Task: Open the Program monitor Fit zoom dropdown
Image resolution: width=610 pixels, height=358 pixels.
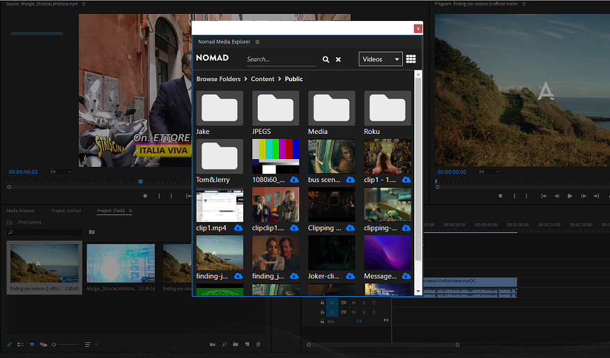Action: point(489,172)
